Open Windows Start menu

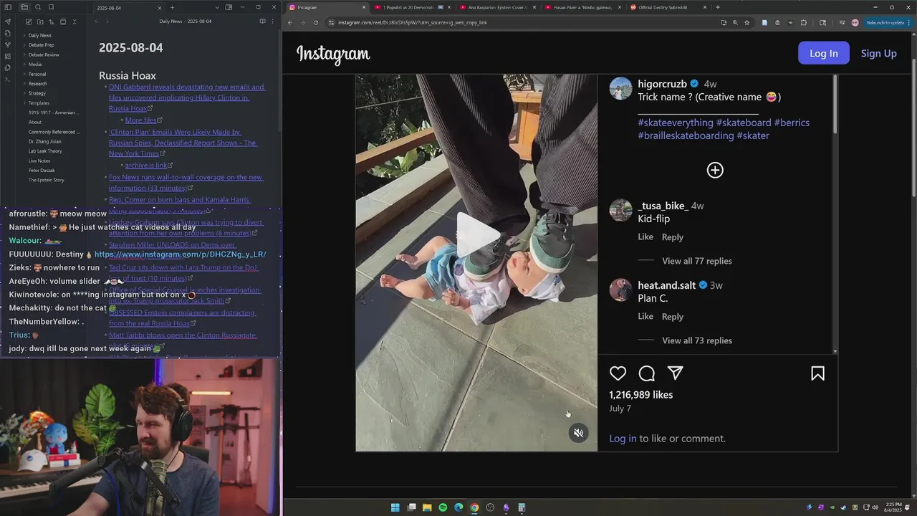395,507
